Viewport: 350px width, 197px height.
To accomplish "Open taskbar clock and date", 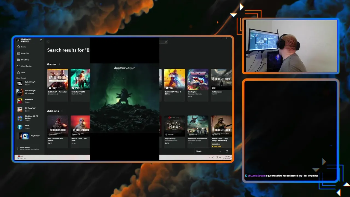I will click(227, 157).
